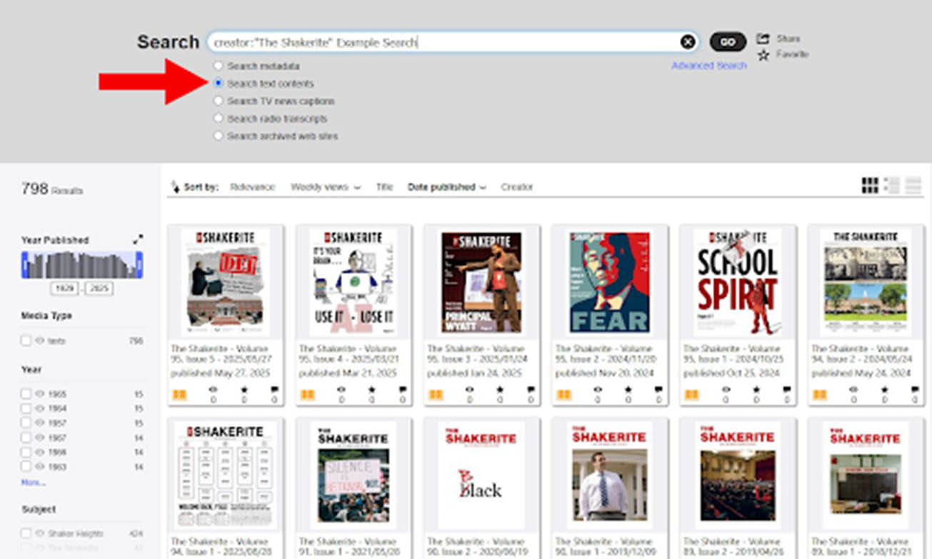Image resolution: width=932 pixels, height=559 pixels.
Task: Grab the left handle of the year histogram slider
Action: pyautogui.click(x=25, y=265)
